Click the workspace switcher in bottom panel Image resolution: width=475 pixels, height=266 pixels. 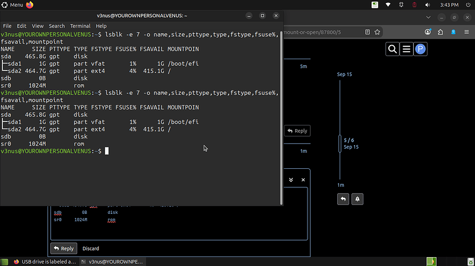coord(432,262)
